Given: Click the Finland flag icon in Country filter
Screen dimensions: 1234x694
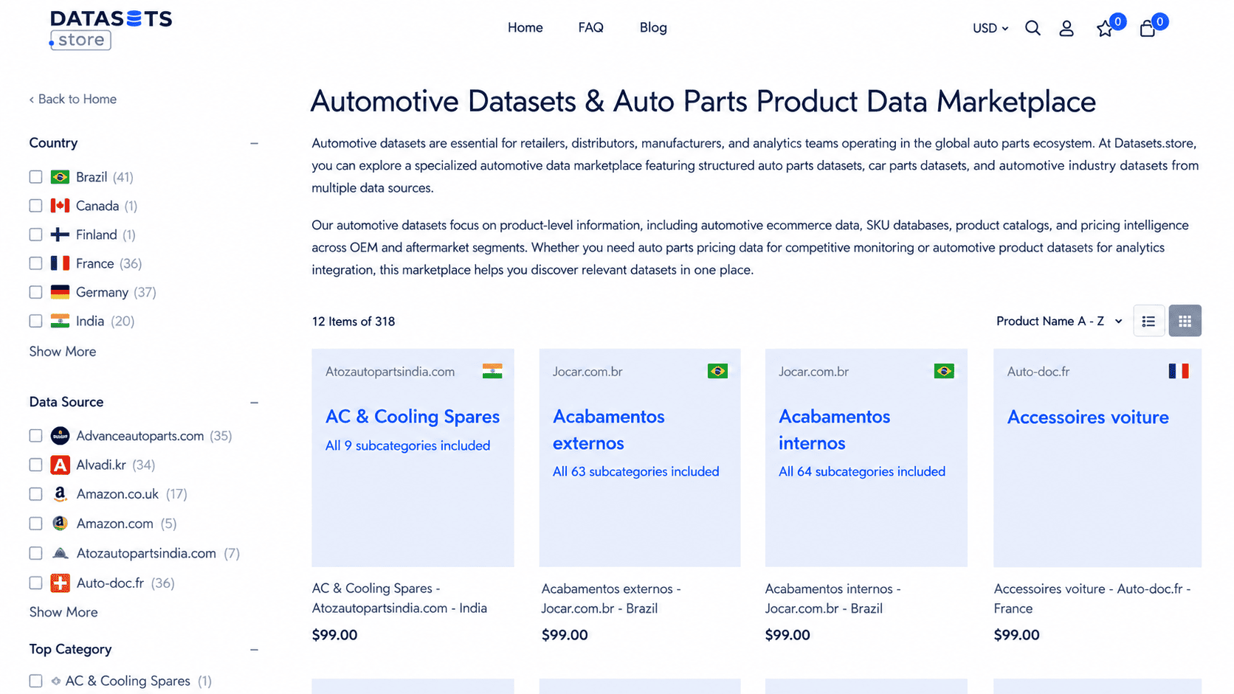Looking at the screenshot, I should (x=60, y=235).
